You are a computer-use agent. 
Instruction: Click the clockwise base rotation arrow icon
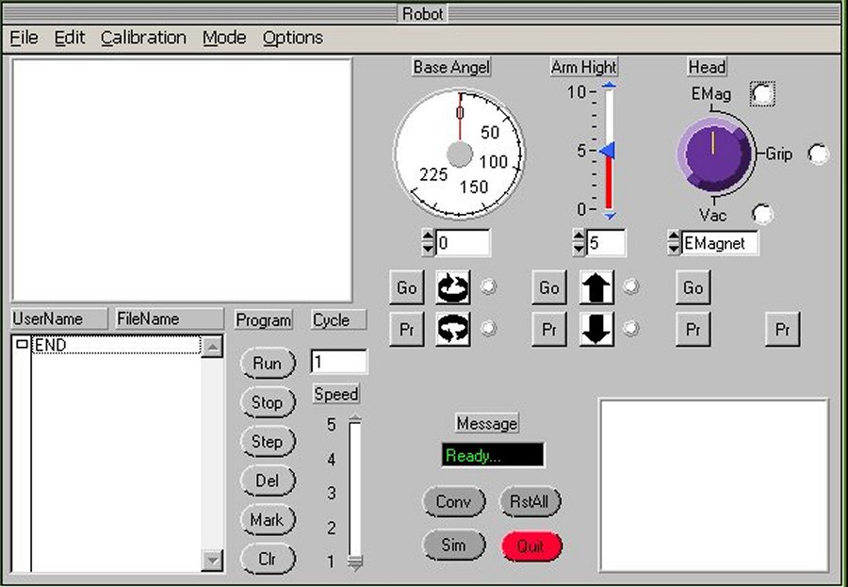pos(453,288)
